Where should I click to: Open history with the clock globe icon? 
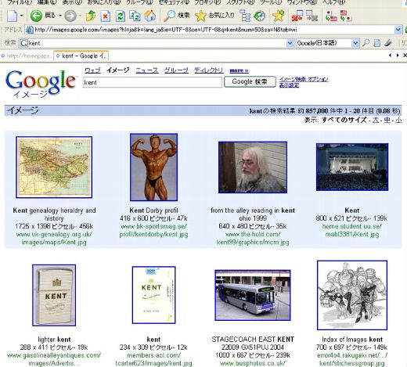[259, 16]
